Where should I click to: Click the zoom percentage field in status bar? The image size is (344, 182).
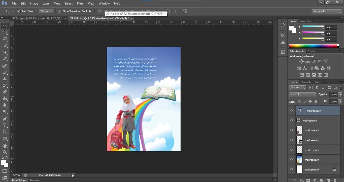[16, 175]
